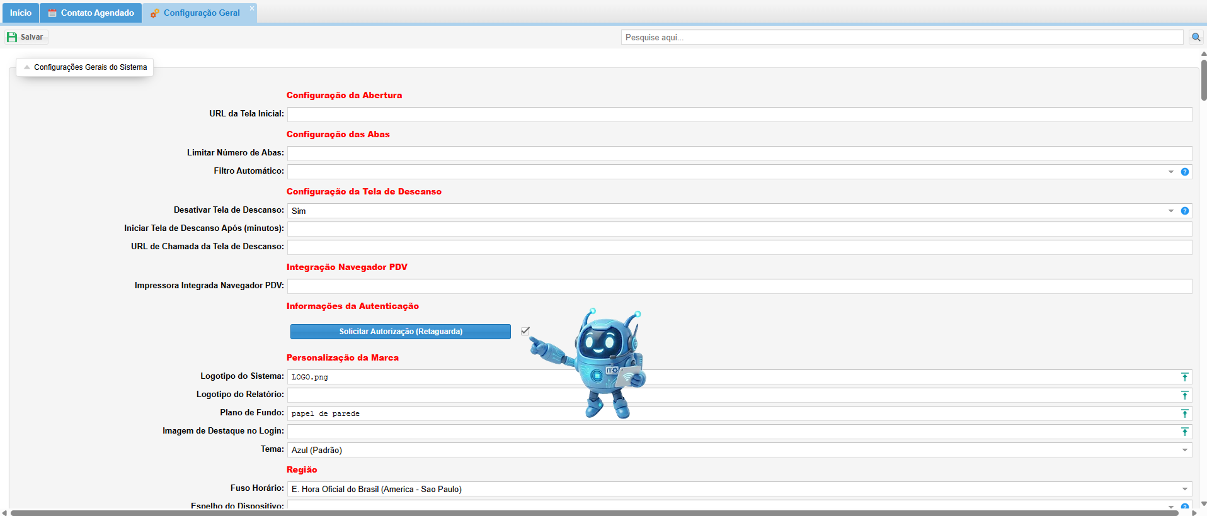The height and width of the screenshot is (516, 1207).
Task: Collapse Configurações Gerais do Sistema section
Action: pyautogui.click(x=27, y=67)
